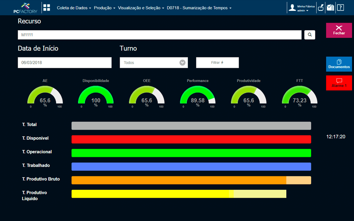Open the messages envelope icon
This screenshot has width=354, height=221.
pyautogui.click(x=330, y=8)
